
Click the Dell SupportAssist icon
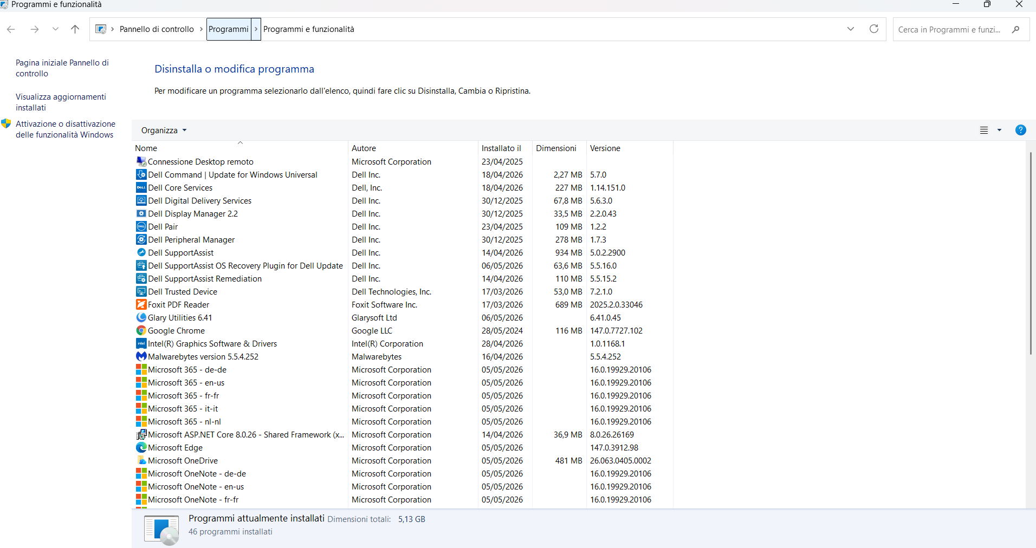pos(141,252)
